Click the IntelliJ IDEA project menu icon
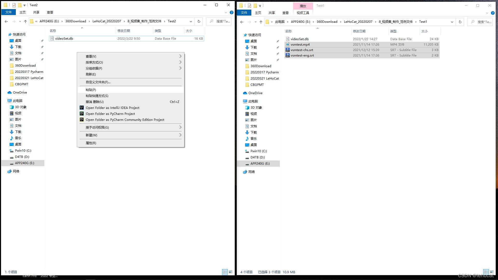The width and height of the screenshot is (498, 280). (x=81, y=108)
